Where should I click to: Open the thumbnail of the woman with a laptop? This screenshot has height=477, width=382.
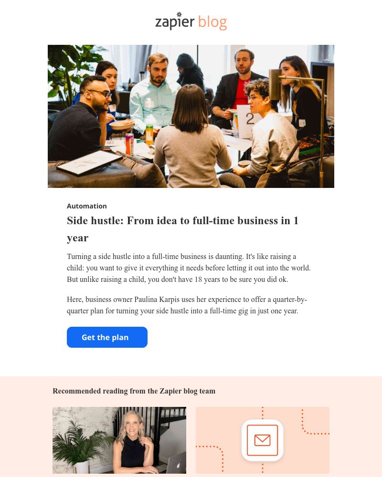[119, 440]
